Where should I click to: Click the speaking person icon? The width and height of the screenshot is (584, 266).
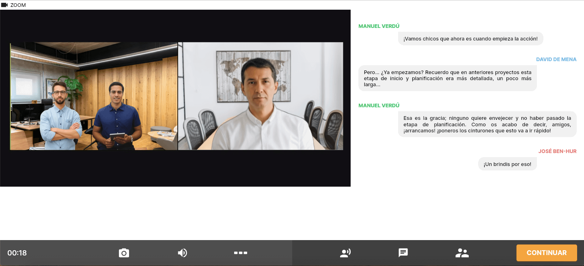point(345,253)
